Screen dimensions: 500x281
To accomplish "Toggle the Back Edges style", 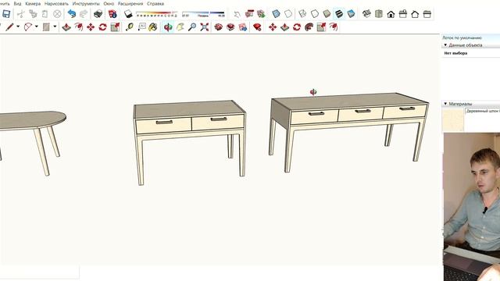I will tap(288, 14).
